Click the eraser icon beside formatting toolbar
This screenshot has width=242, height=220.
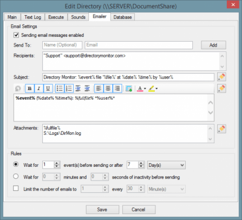[221, 88]
